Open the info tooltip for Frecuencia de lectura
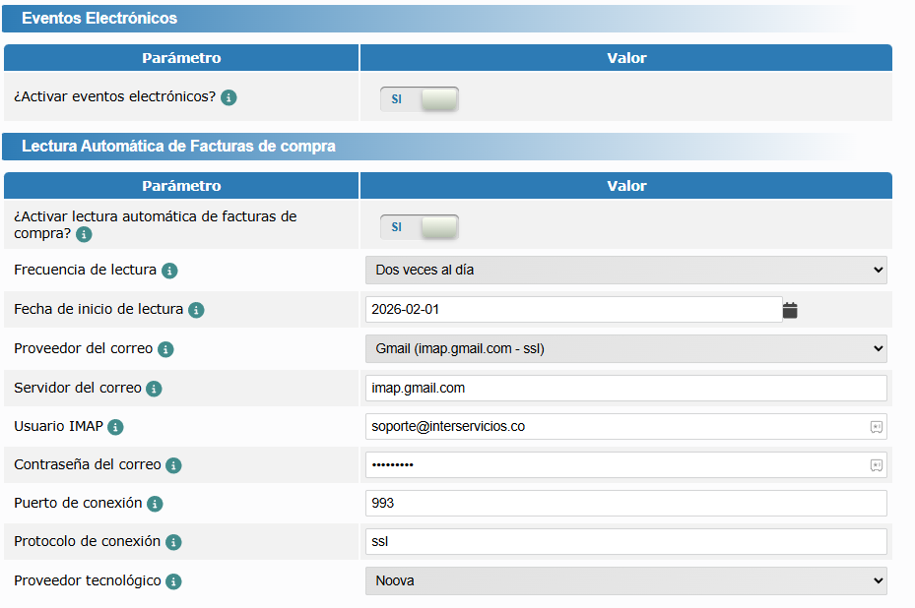The image size is (915, 608). point(168,271)
